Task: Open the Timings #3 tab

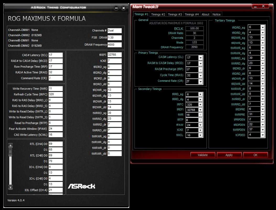Action: [x=175, y=14]
